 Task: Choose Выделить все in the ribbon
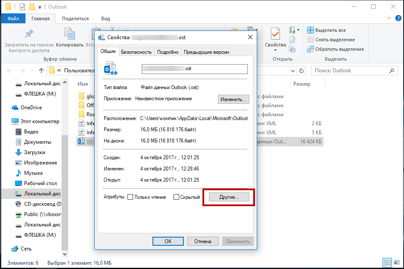[327, 30]
